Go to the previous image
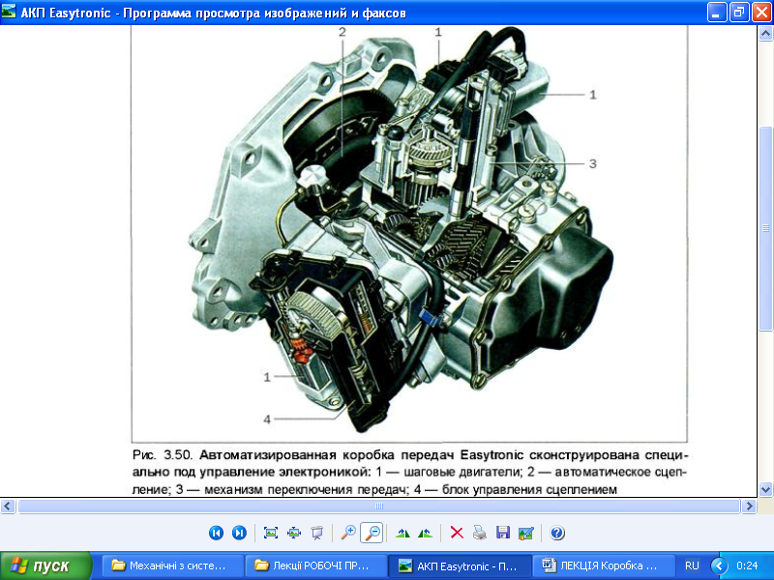 coord(216,533)
